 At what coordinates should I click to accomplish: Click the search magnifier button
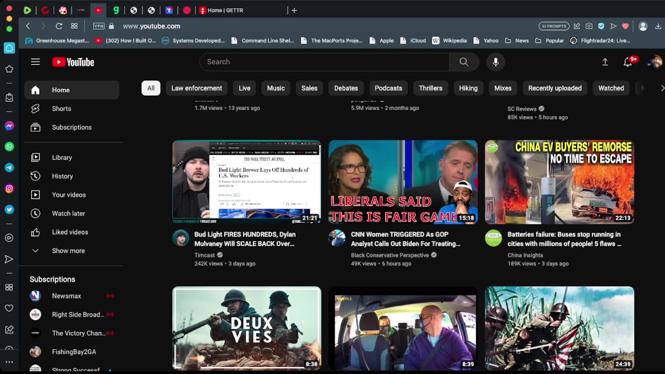(464, 62)
